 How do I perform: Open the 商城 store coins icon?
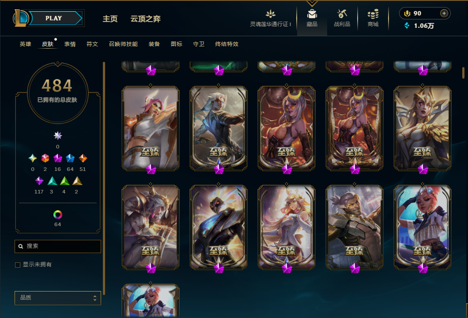tap(373, 14)
